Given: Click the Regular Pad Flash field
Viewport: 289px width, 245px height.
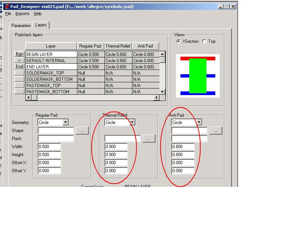Looking at the screenshot, I should click(x=56, y=139).
